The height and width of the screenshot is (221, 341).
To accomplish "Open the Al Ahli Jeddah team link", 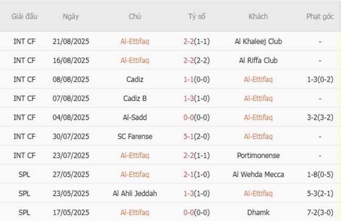I will point(135,193).
